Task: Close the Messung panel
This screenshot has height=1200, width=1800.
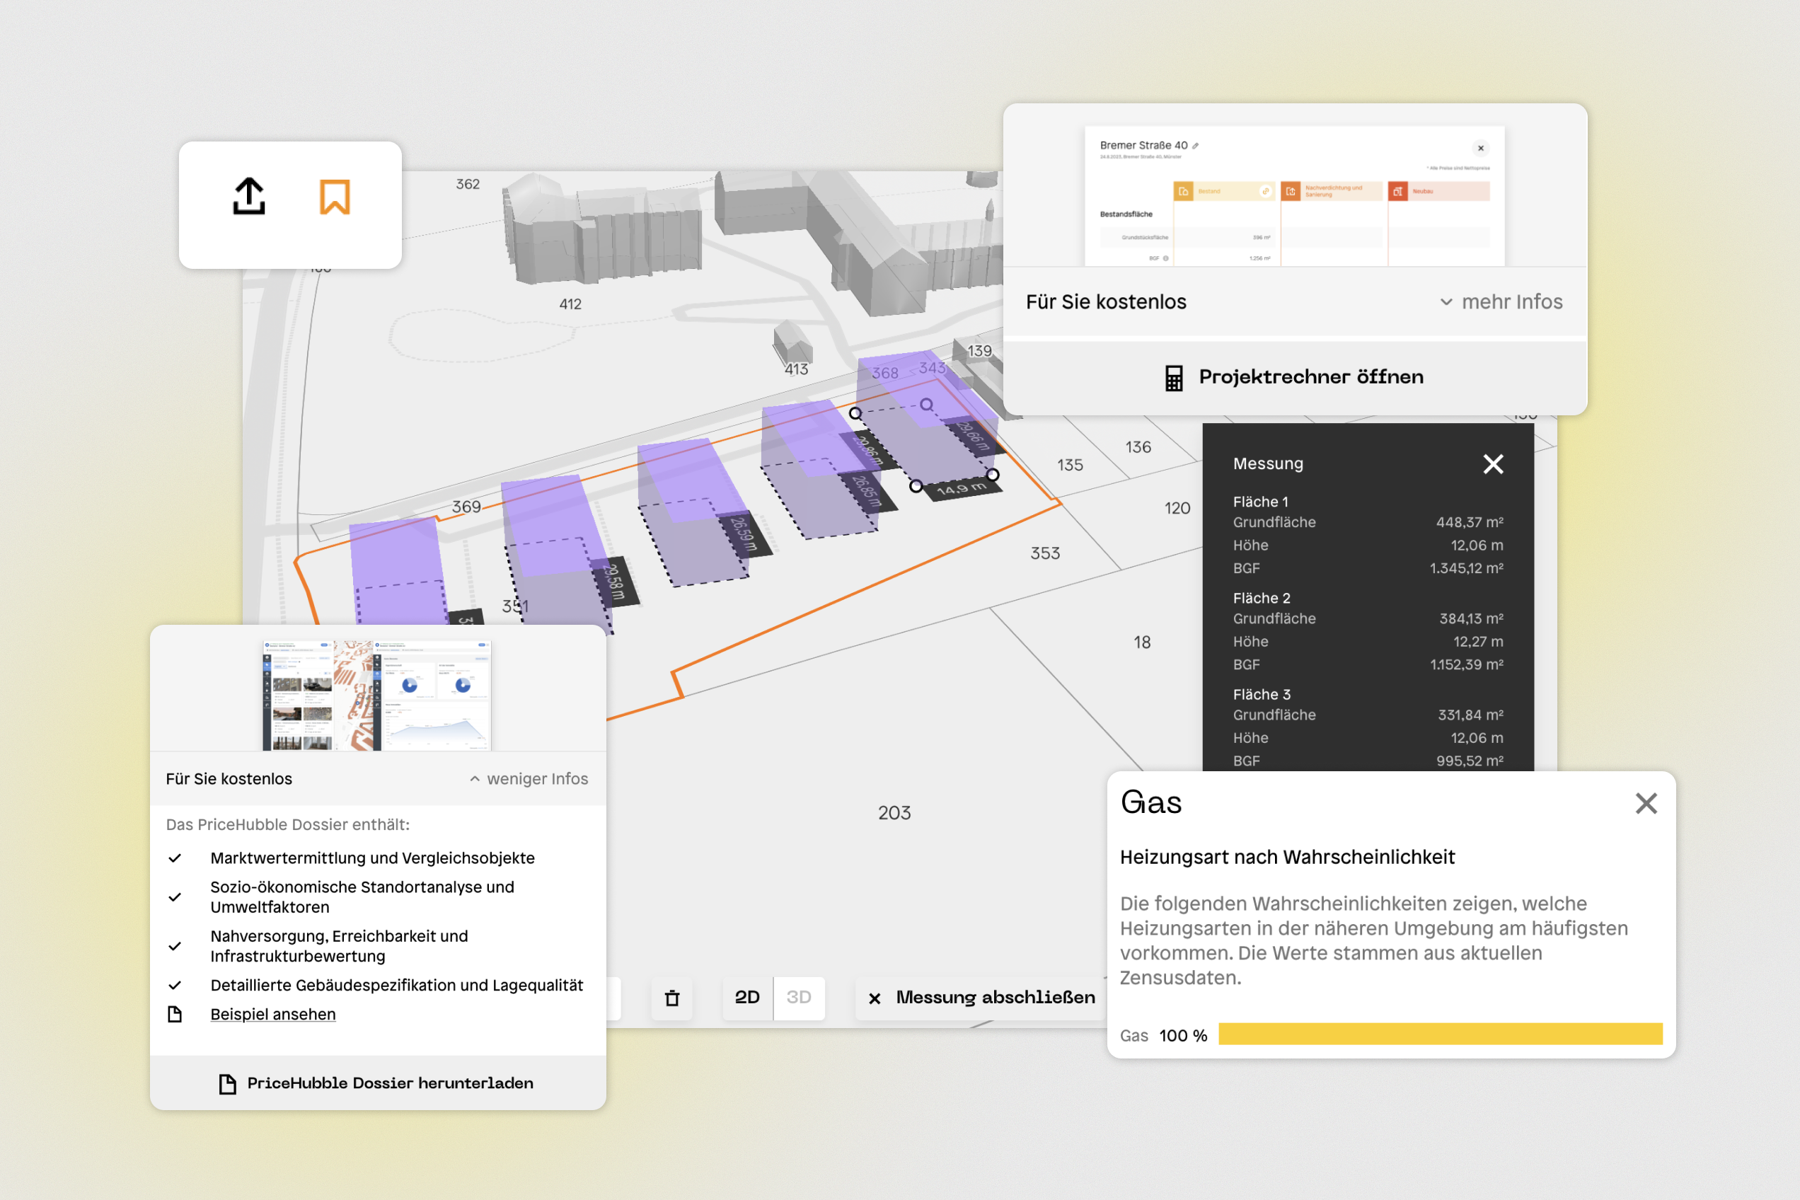Action: coord(1493,463)
